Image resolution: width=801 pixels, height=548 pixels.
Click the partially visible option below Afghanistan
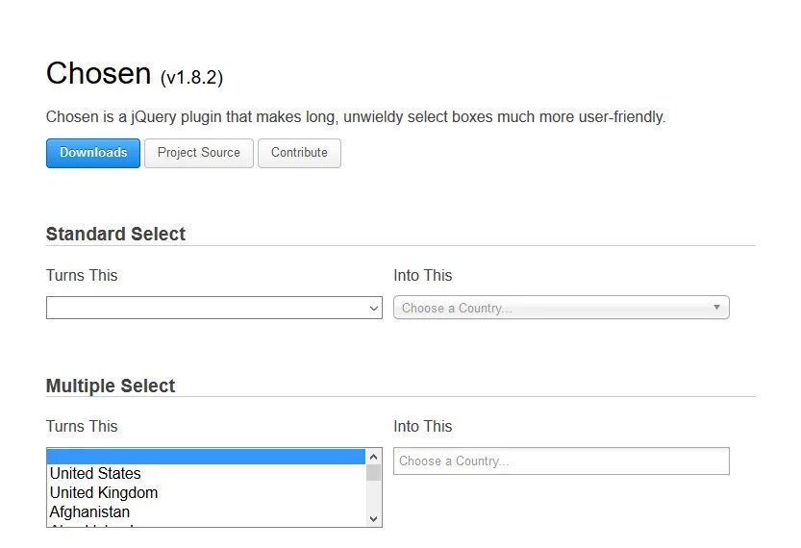click(x=91, y=524)
